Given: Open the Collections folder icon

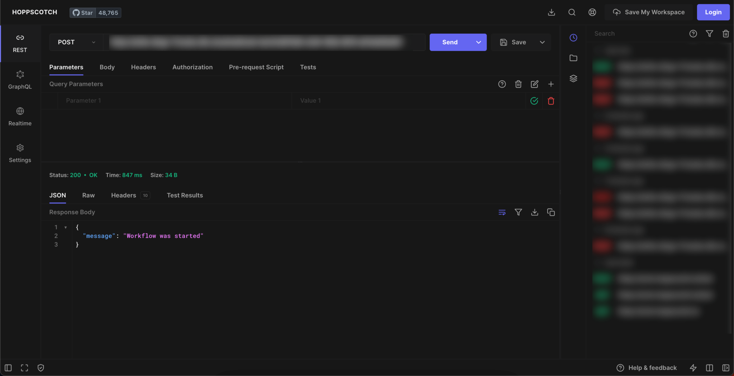Looking at the screenshot, I should 573,58.
